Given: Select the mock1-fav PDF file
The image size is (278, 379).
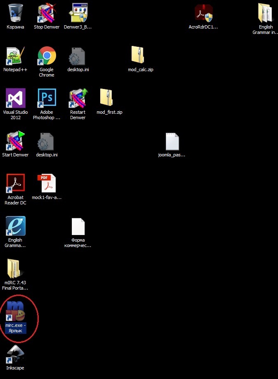Looking at the screenshot, I should [x=47, y=184].
